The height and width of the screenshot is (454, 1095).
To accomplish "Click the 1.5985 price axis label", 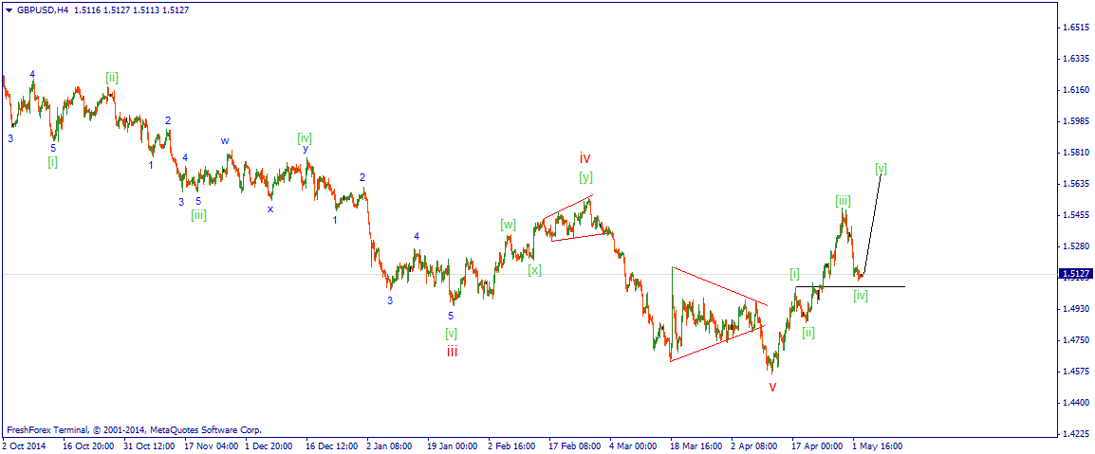I will 1074,121.
